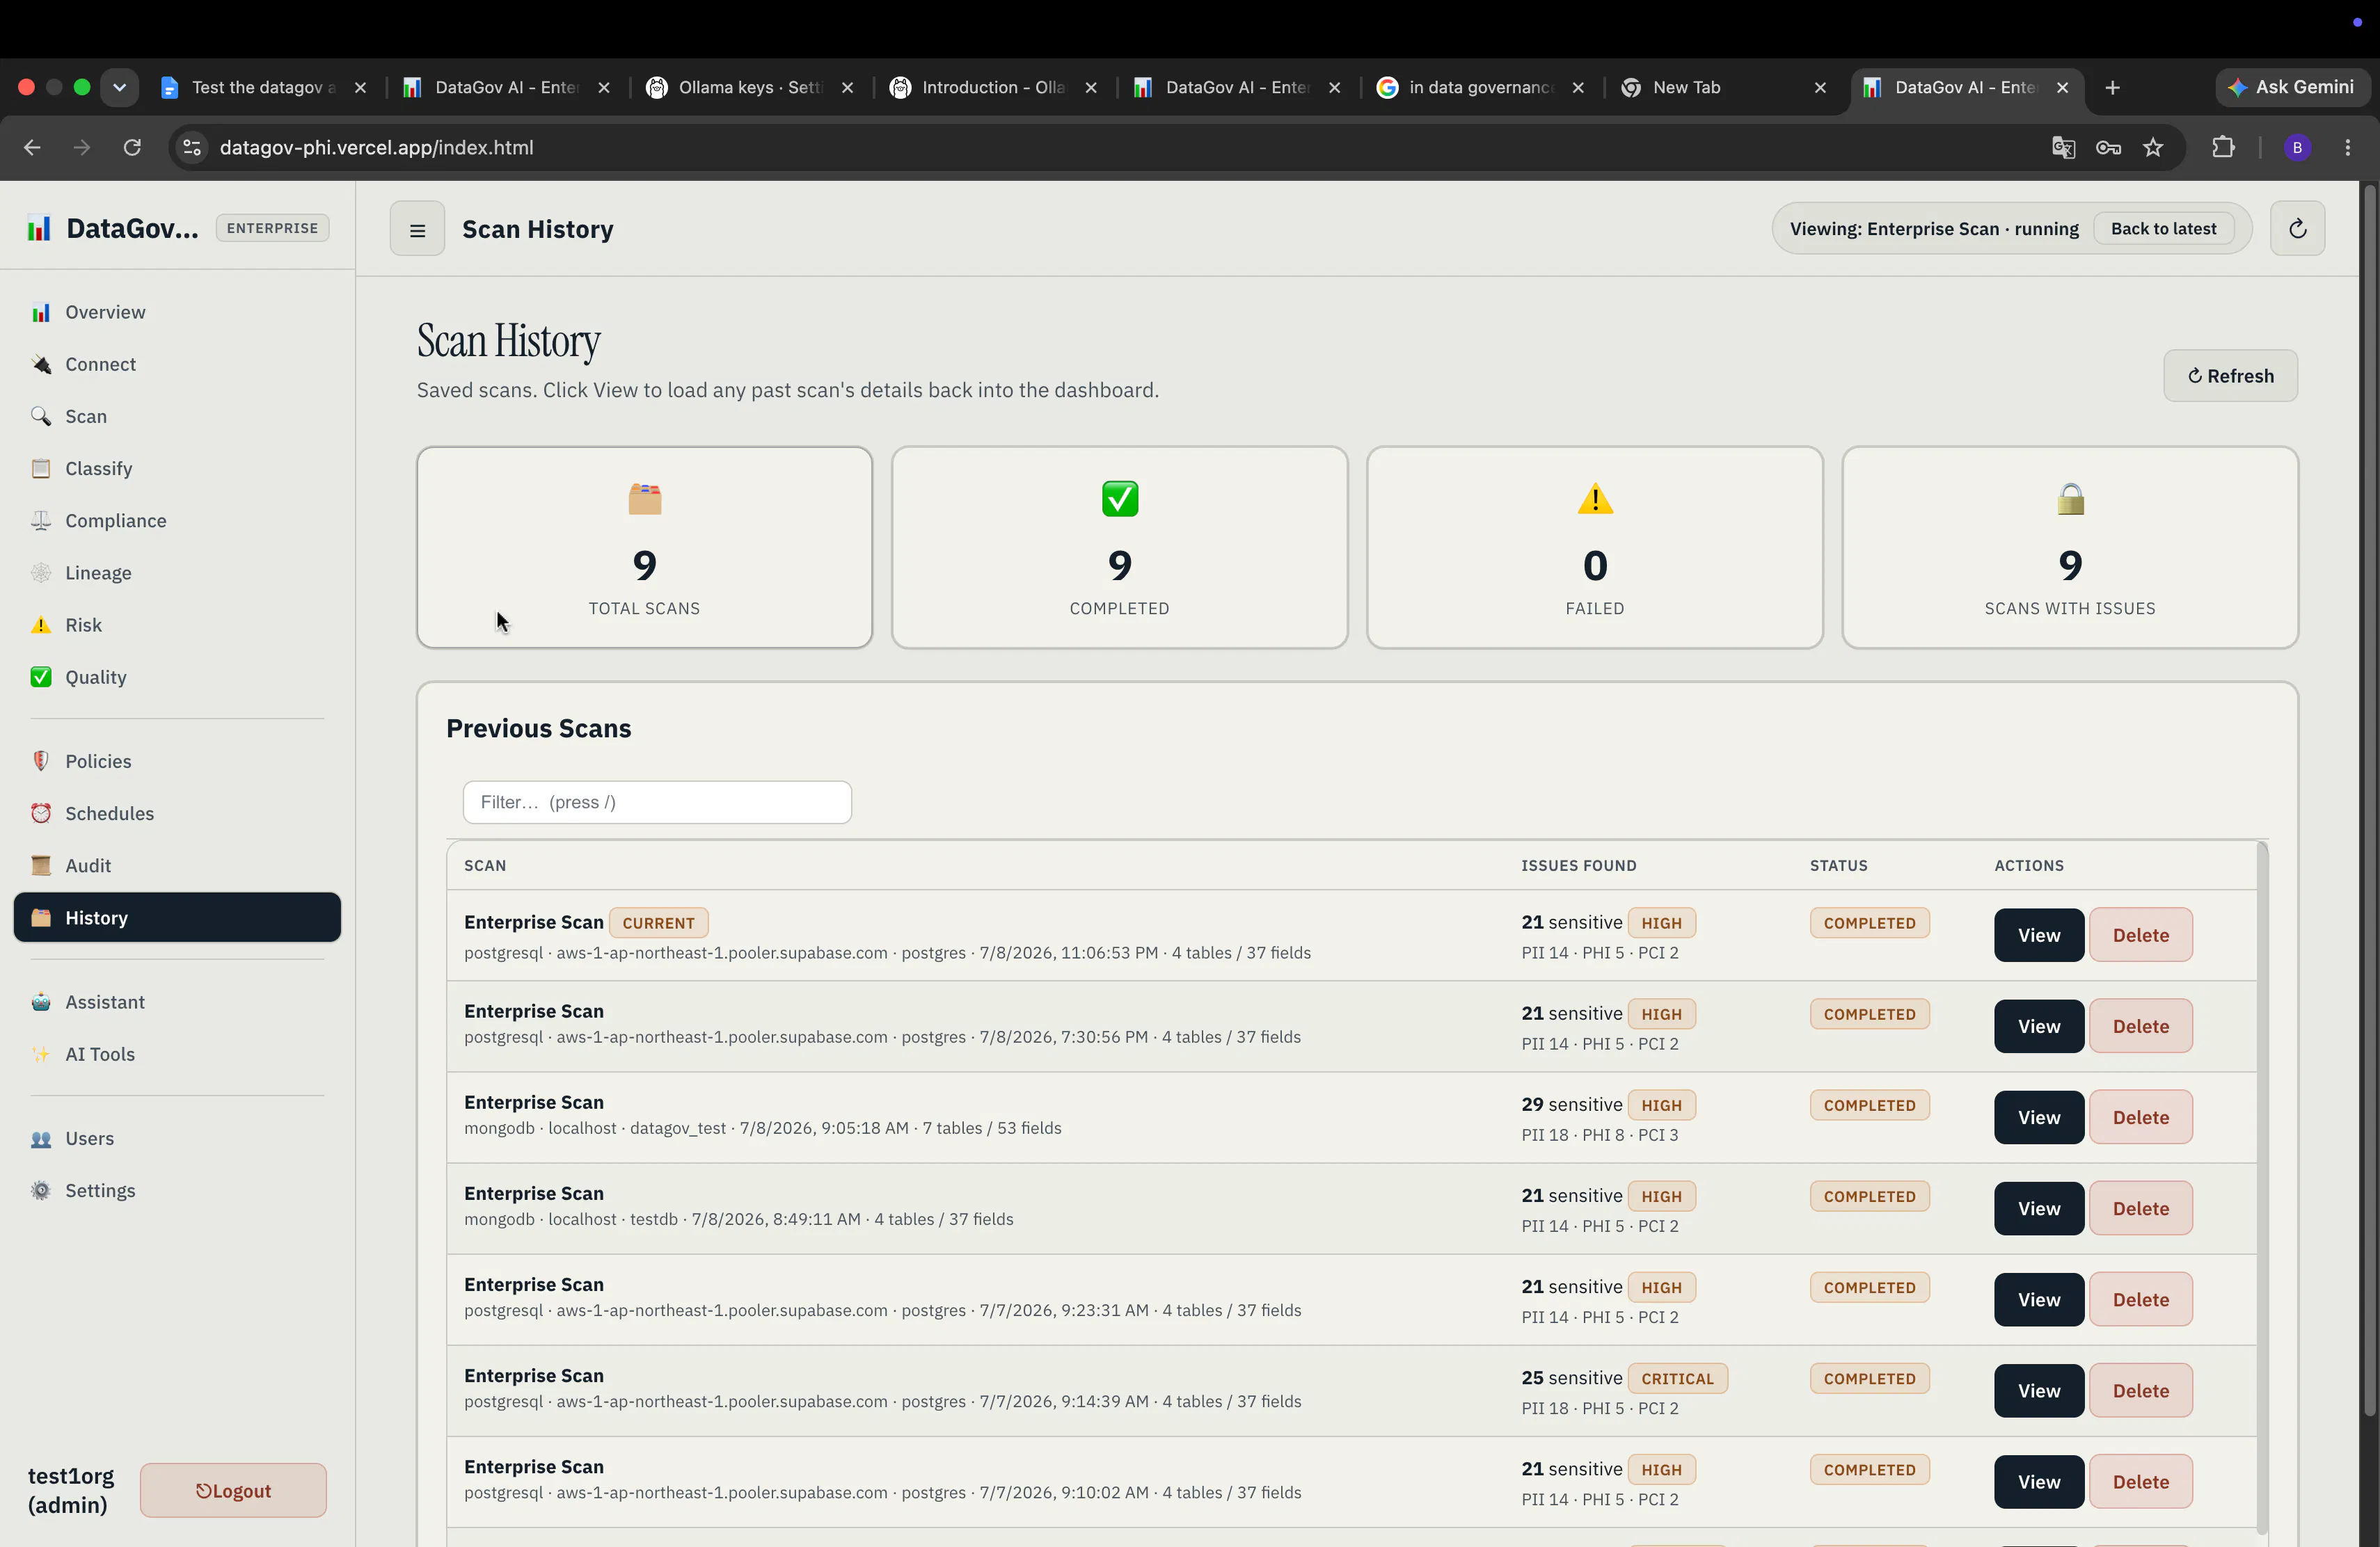Switch to Ollama keys Settings tab
The height and width of the screenshot is (1547, 2380).
pyautogui.click(x=750, y=88)
